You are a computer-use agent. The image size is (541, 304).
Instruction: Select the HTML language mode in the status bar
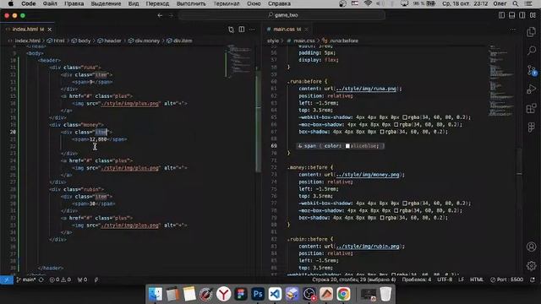(477, 280)
